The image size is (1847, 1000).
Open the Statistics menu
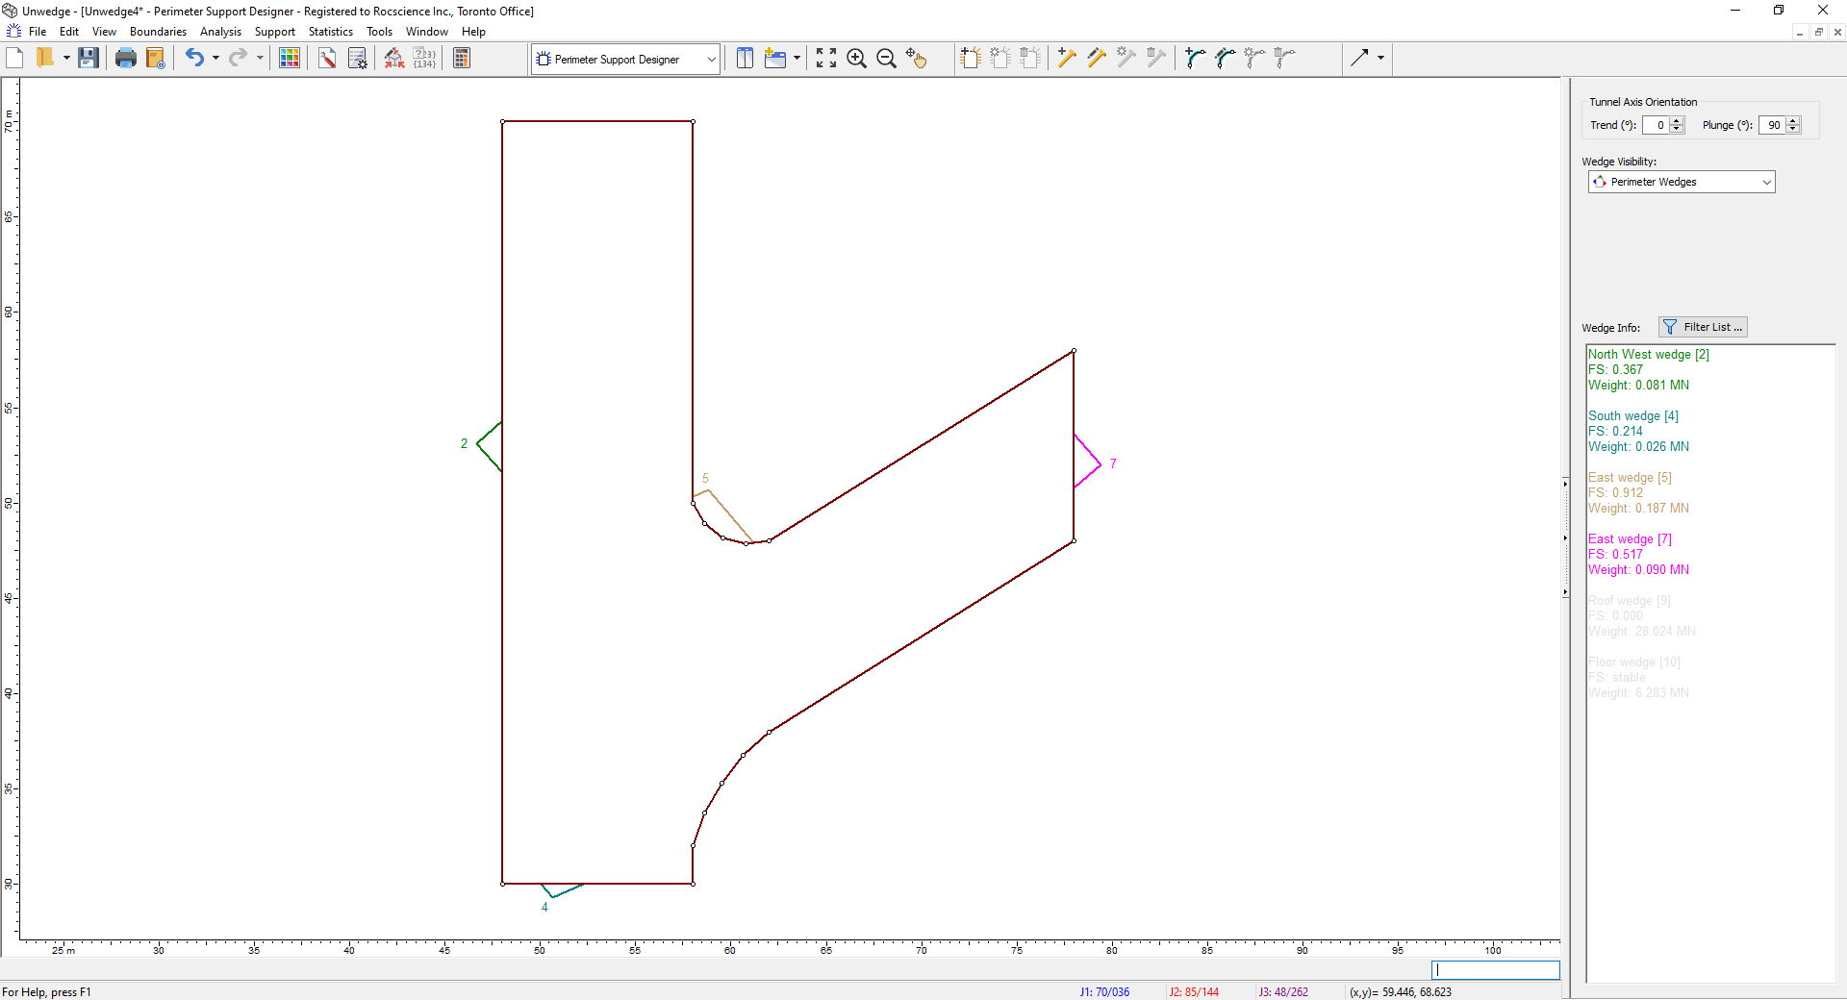pyautogui.click(x=331, y=32)
